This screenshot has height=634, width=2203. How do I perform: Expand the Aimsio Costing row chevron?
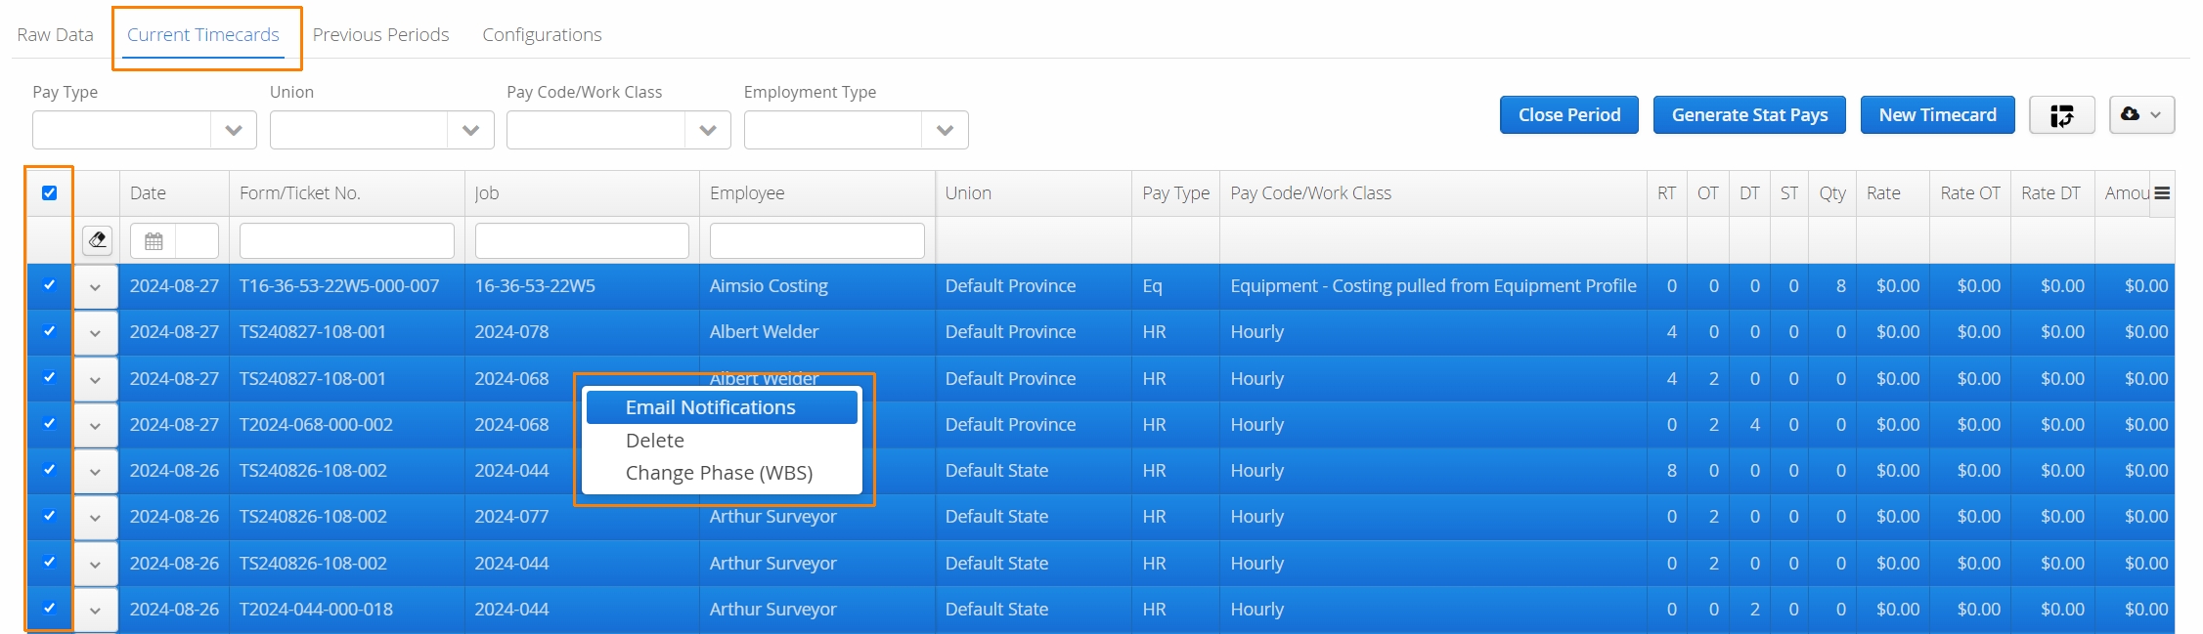95,287
